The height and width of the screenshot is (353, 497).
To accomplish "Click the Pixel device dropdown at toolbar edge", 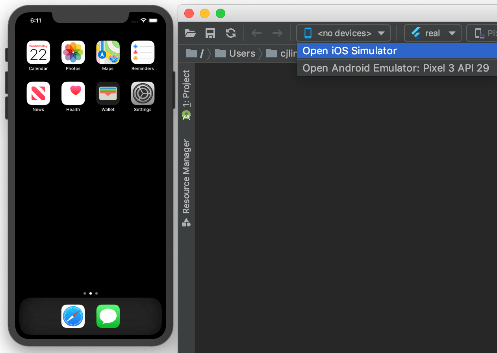I will point(482,33).
